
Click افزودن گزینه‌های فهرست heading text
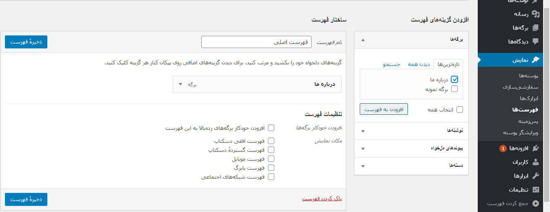click(x=439, y=20)
